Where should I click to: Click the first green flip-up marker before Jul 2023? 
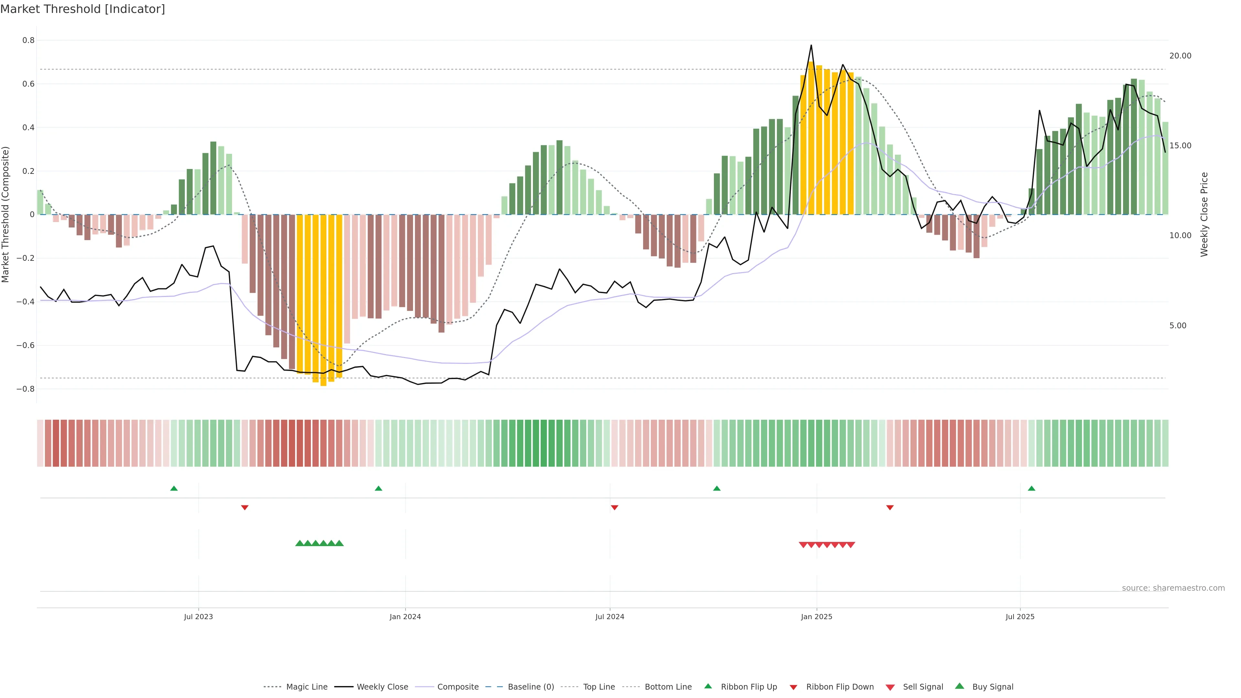174,489
